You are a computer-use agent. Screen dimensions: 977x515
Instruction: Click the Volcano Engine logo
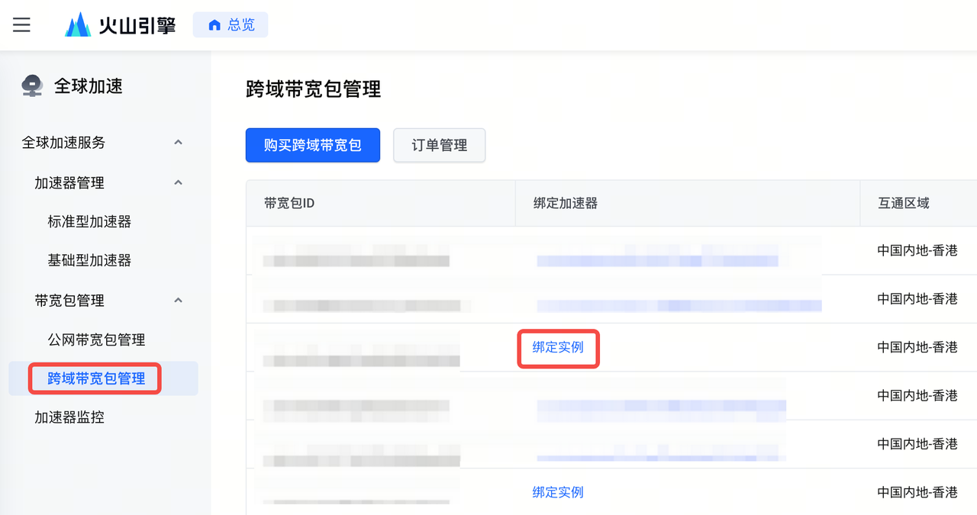click(121, 25)
